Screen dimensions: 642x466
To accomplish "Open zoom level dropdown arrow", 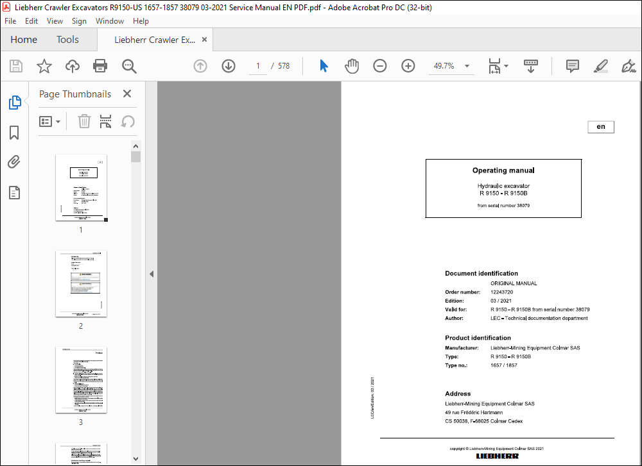I will 467,66.
